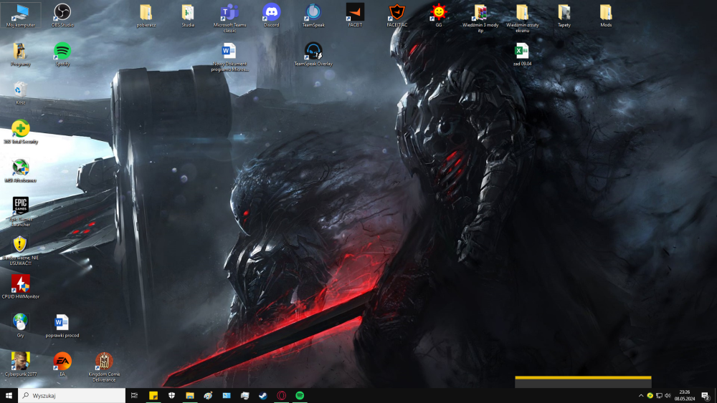Click the Wyszukaj taskbar search box

pyautogui.click(x=72, y=395)
